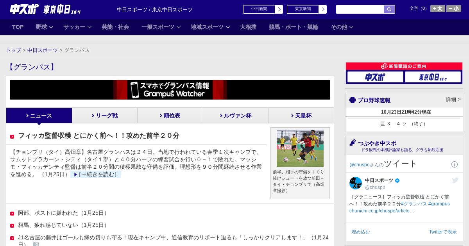Switch to the 順位表 tab
The image size is (469, 246).
[170, 116]
